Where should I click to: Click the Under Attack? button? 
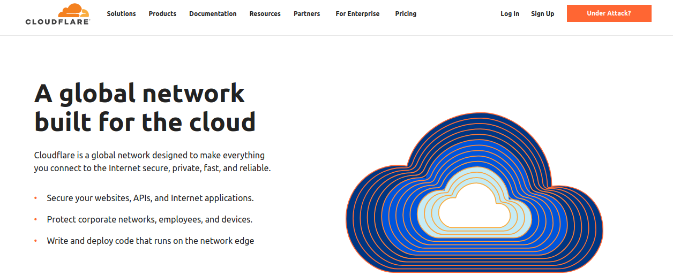(609, 13)
